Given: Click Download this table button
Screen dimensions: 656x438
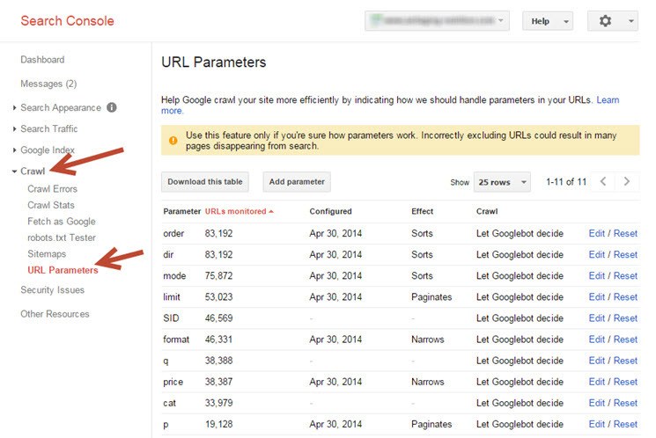Looking at the screenshot, I should tap(205, 182).
